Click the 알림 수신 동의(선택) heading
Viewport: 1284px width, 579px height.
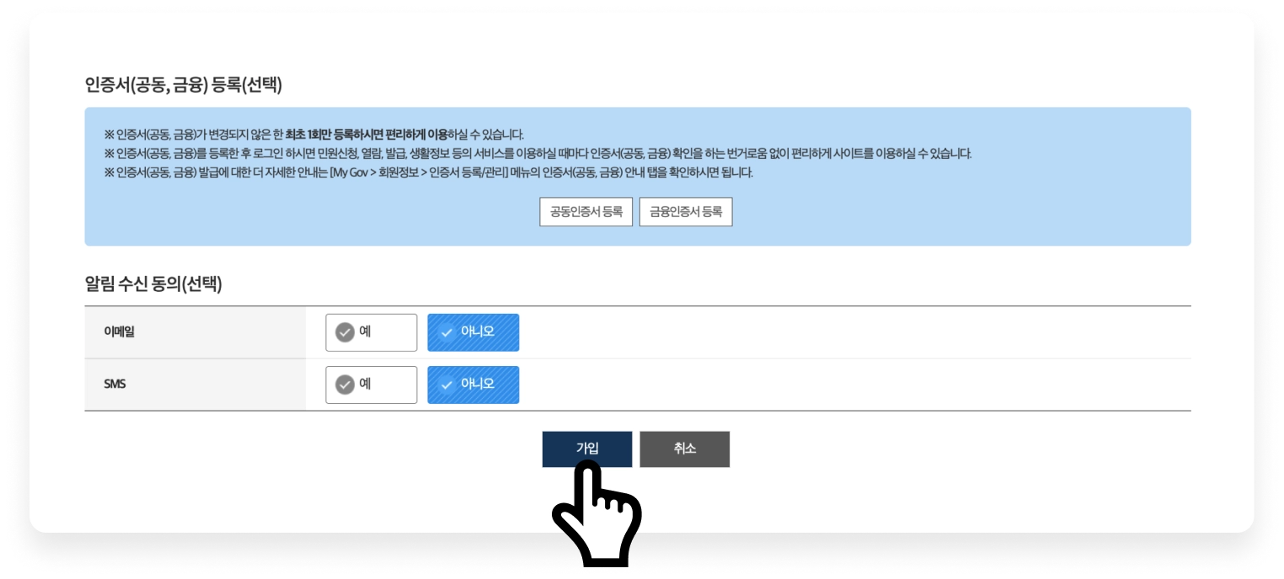(x=153, y=284)
